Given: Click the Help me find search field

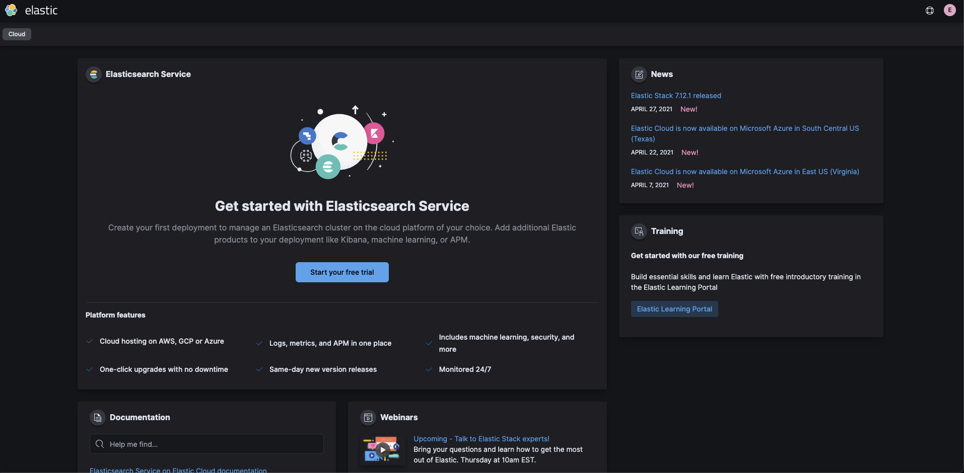Looking at the screenshot, I should pyautogui.click(x=206, y=444).
